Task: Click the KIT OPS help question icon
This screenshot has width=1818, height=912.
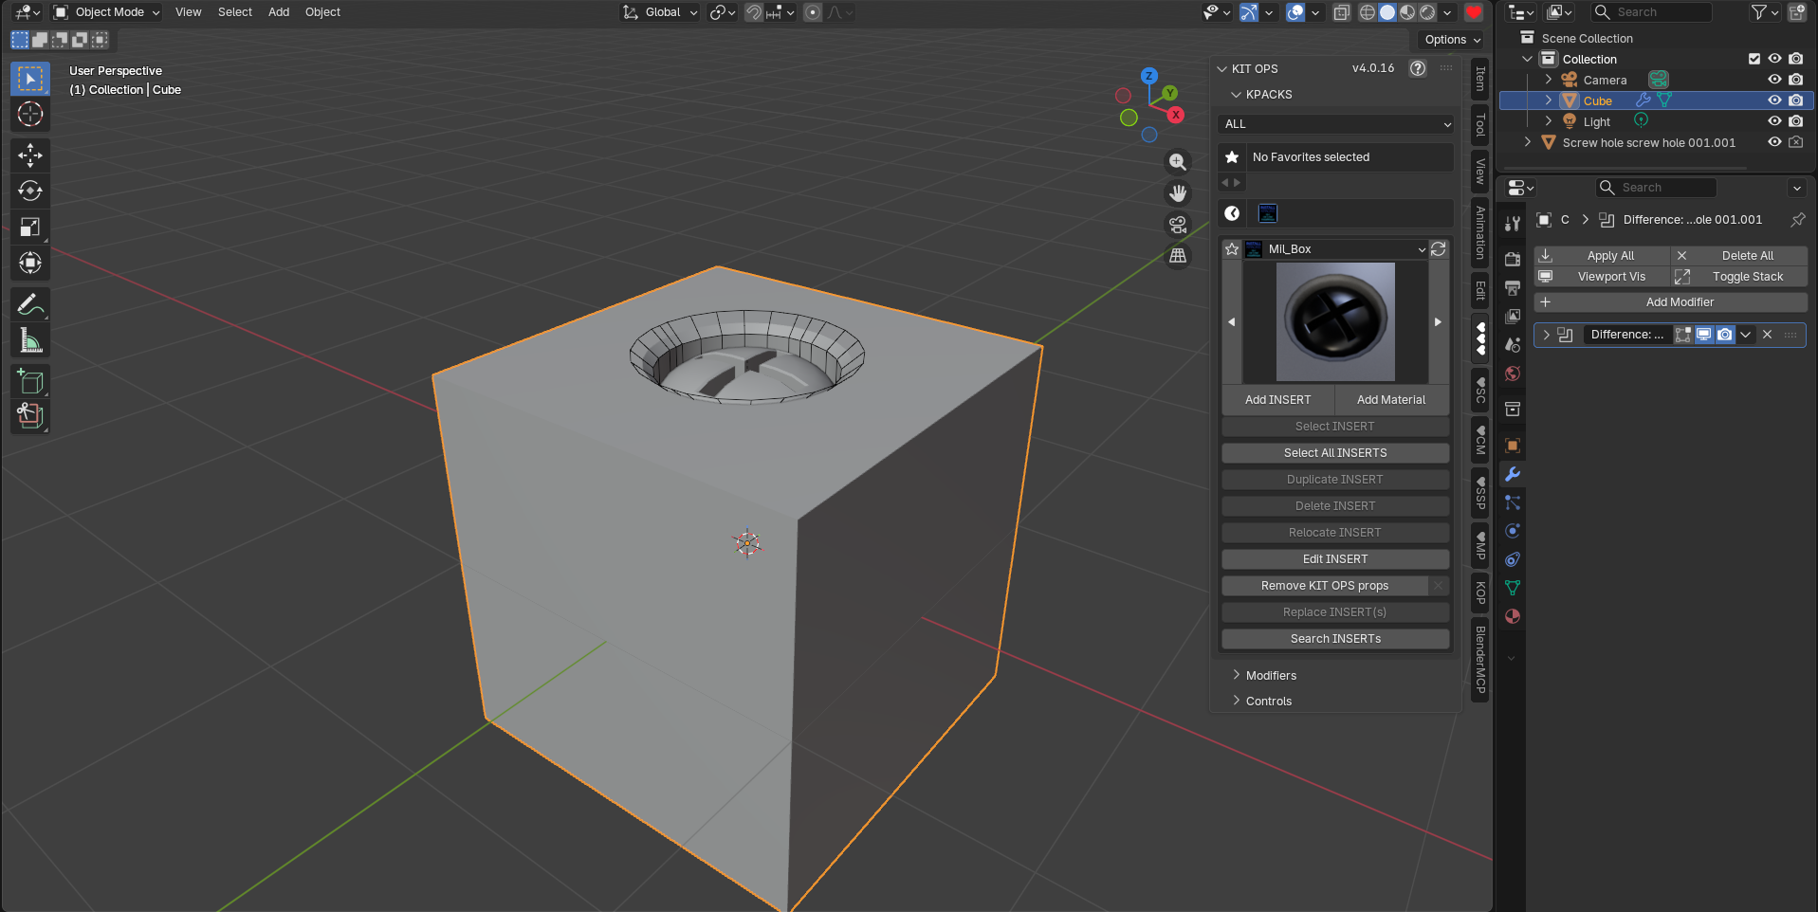Action: point(1418,68)
